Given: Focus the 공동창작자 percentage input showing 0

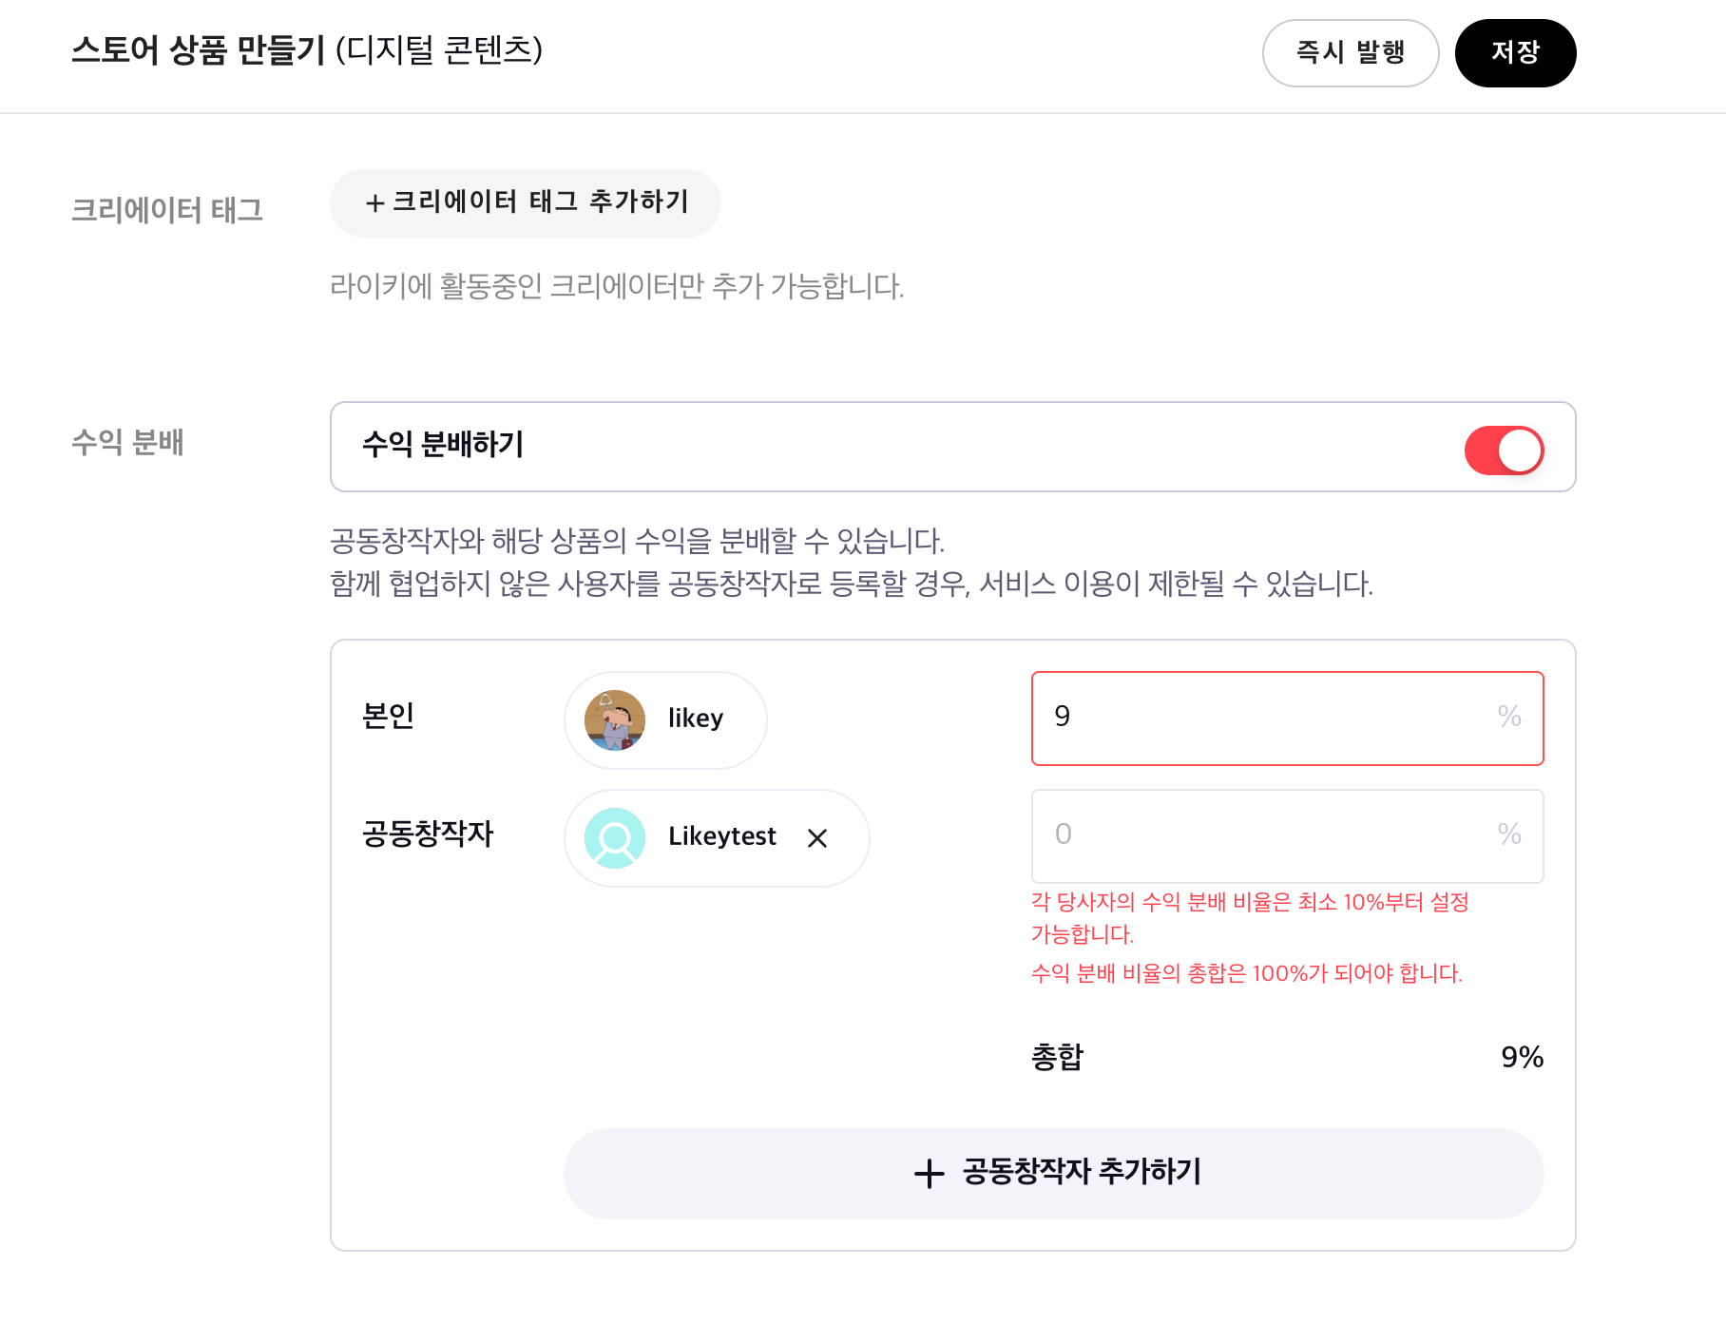Looking at the screenshot, I should click(x=1264, y=835).
